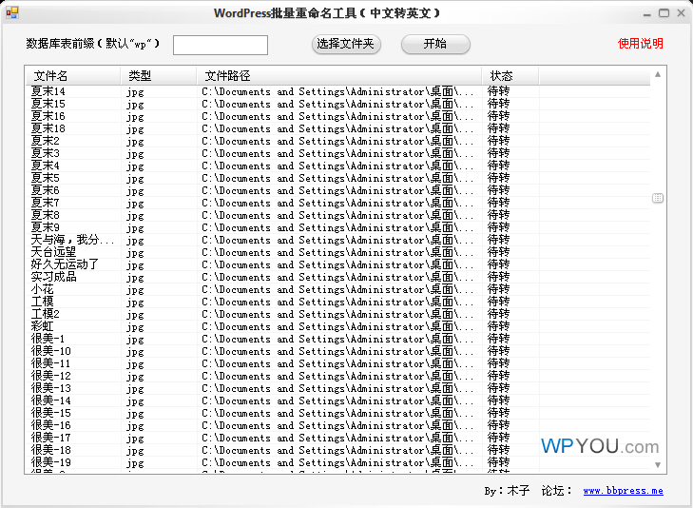The width and height of the screenshot is (693, 508).
Task: Click the 状态 column header
Action: 510,75
